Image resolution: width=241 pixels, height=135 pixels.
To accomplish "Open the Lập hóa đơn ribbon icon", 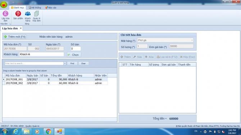I will pyautogui.click(x=5, y=16).
